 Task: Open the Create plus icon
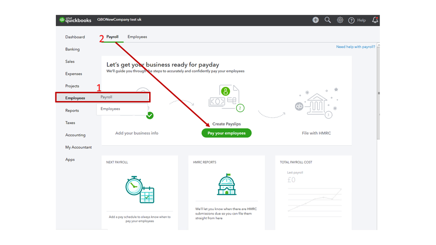tap(315, 20)
